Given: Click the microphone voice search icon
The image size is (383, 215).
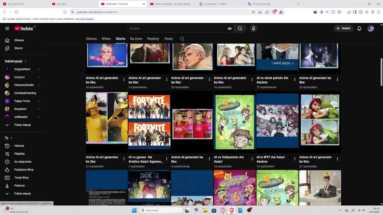Looking at the screenshot, I should (x=253, y=28).
